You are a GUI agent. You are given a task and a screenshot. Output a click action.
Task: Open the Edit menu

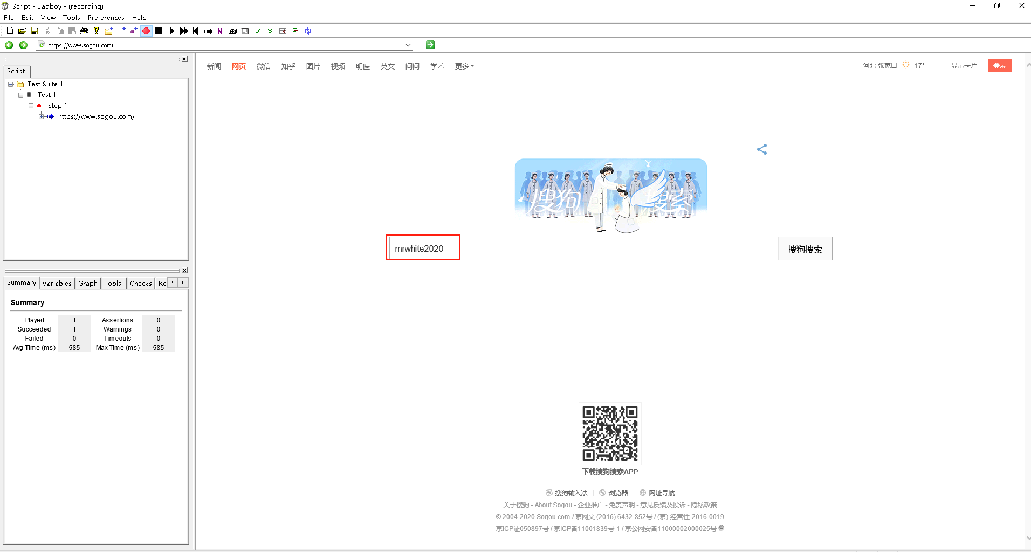28,17
